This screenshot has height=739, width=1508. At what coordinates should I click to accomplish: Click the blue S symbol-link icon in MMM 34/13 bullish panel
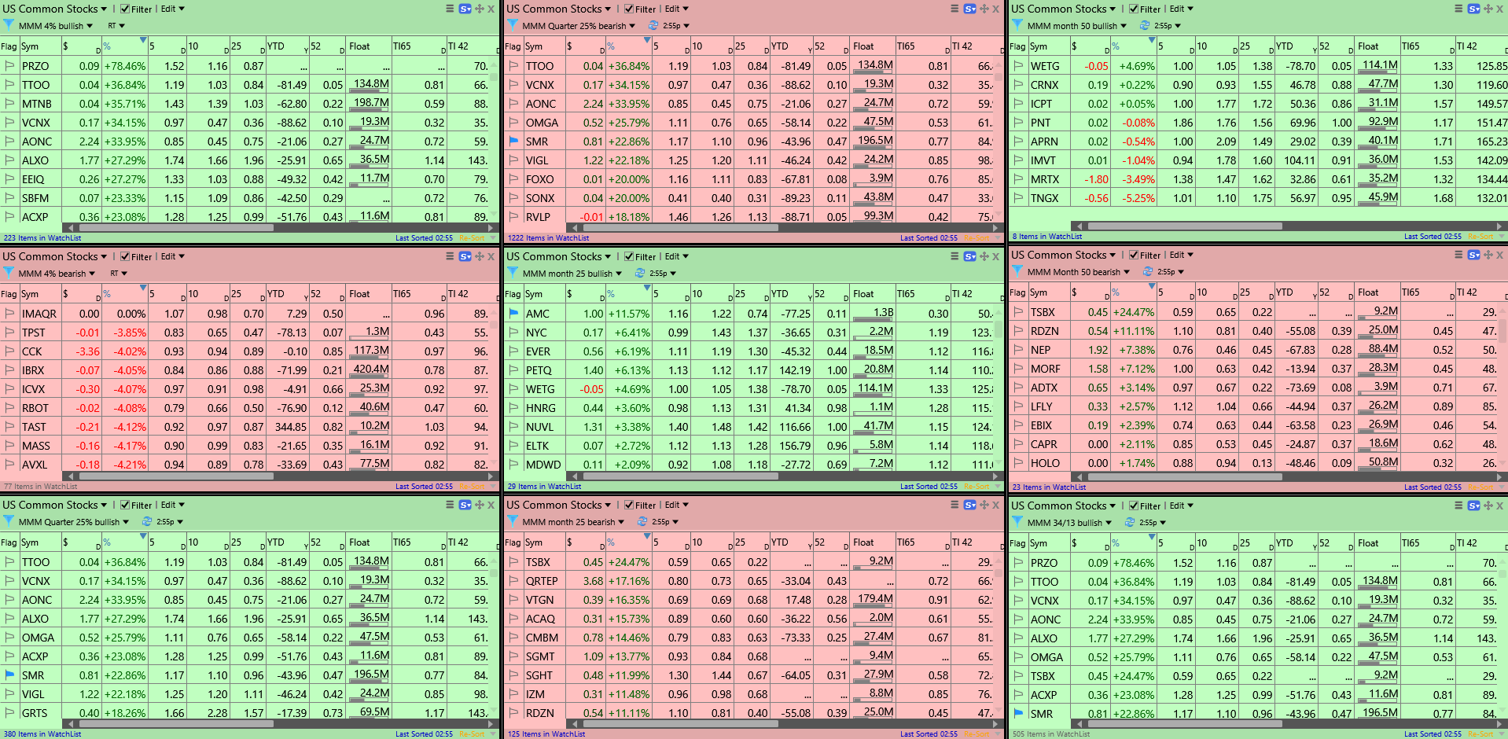point(1474,506)
